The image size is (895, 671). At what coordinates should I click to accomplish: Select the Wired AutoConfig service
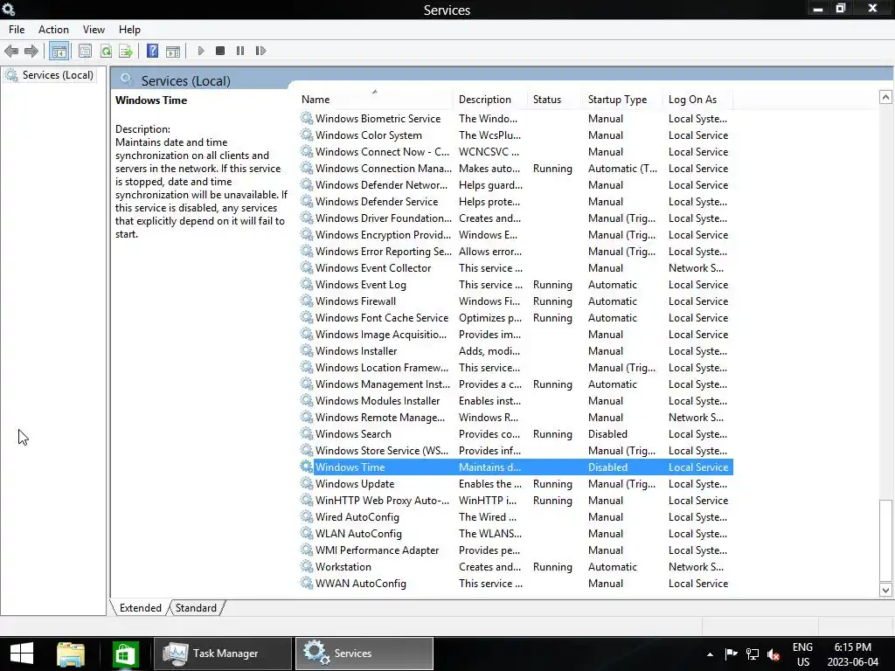click(516, 517)
